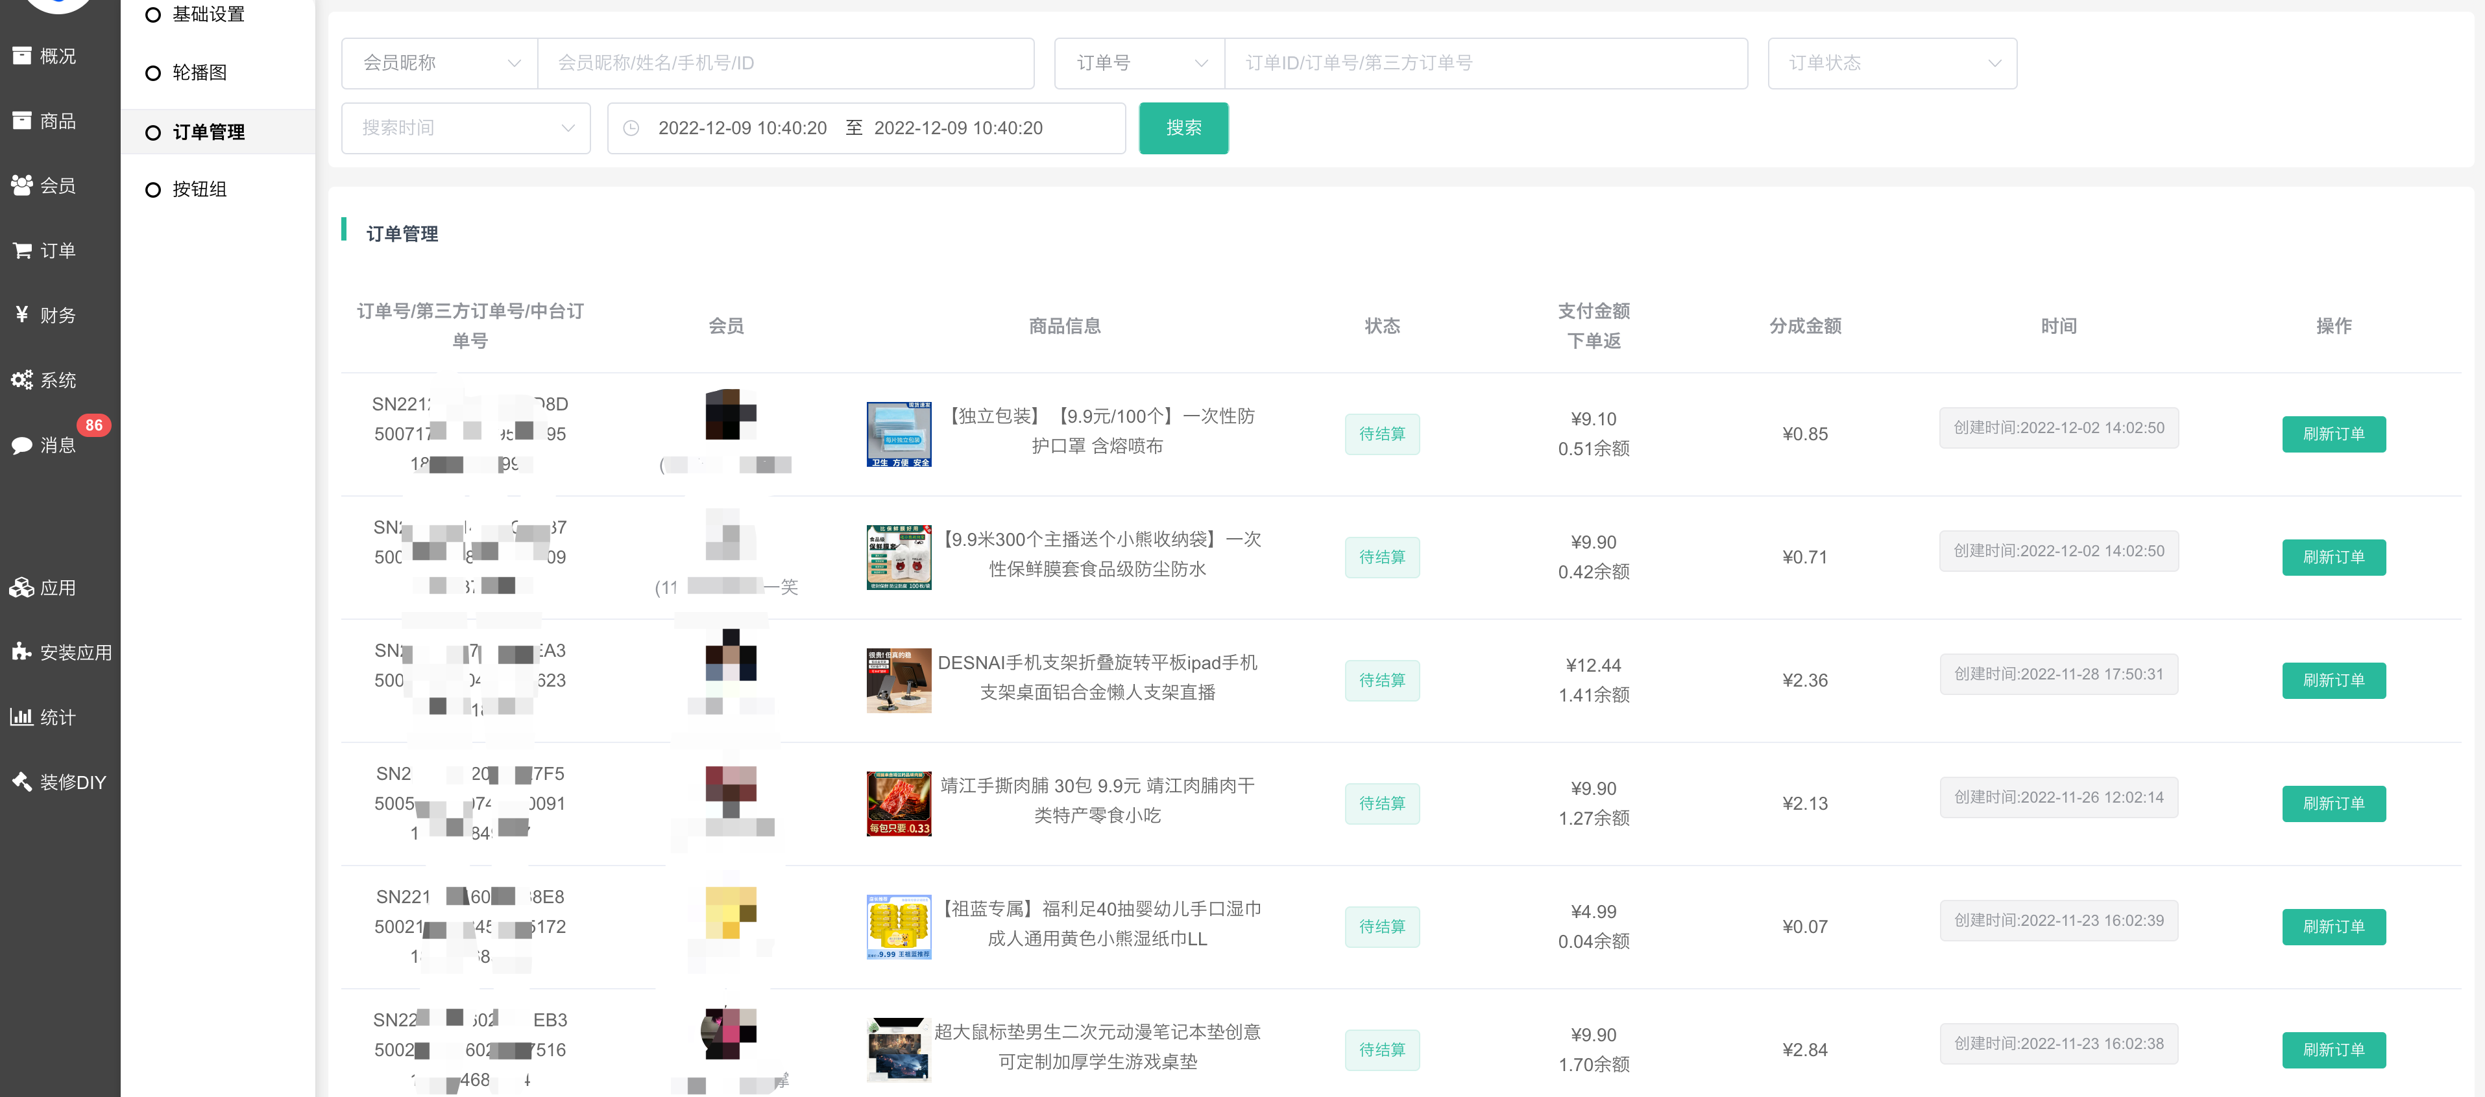Click the green 搜索 button
Viewport: 2485px width, 1097px height.
(x=1183, y=128)
